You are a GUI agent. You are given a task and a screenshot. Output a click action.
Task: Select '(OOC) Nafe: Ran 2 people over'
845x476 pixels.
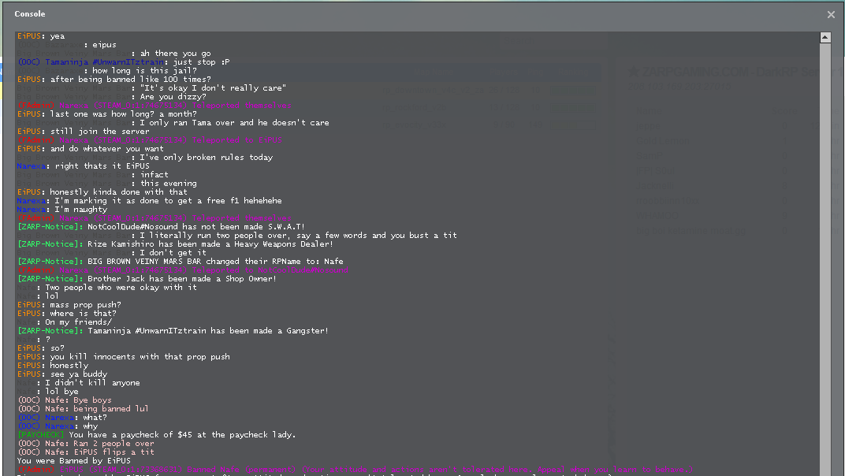pos(86,443)
